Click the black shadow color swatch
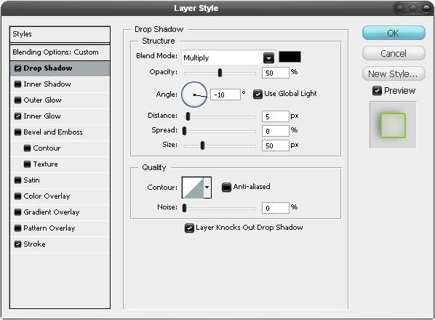The image size is (435, 320). [290, 57]
